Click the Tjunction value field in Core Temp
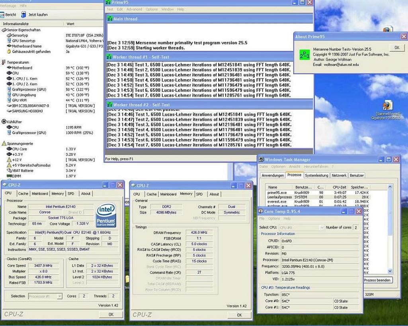The height and width of the screenshot is (326, 408). [x=320, y=295]
